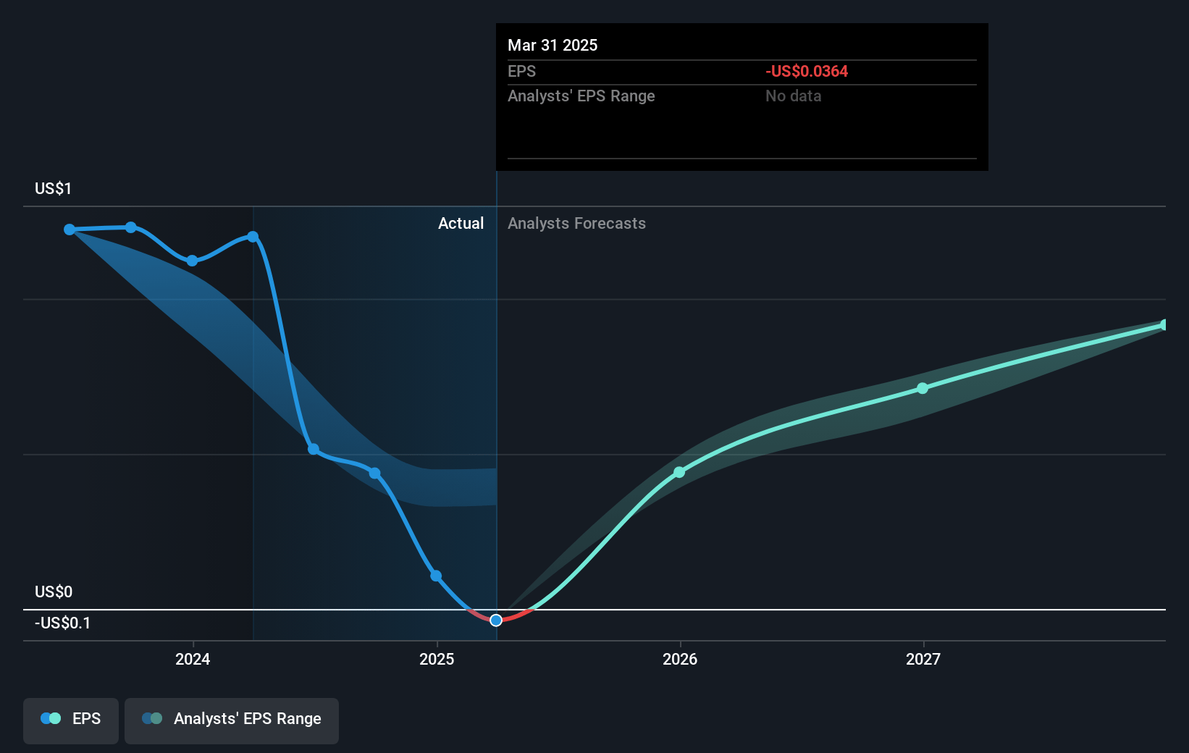Image resolution: width=1189 pixels, height=753 pixels.
Task: Click the highlighted Mar 31 2025 data point
Action: click(x=496, y=621)
